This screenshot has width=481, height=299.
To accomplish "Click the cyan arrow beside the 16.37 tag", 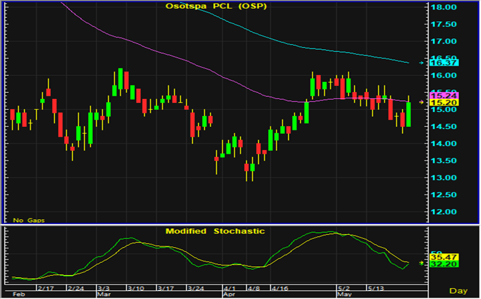I will point(422,63).
